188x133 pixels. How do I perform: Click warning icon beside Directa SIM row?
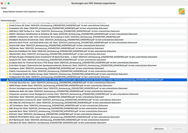tap(8, 45)
